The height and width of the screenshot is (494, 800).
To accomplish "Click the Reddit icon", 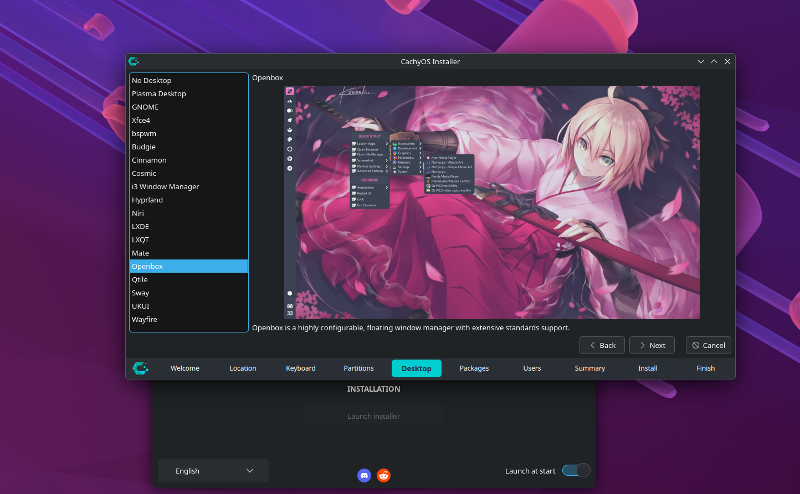I will tap(383, 475).
